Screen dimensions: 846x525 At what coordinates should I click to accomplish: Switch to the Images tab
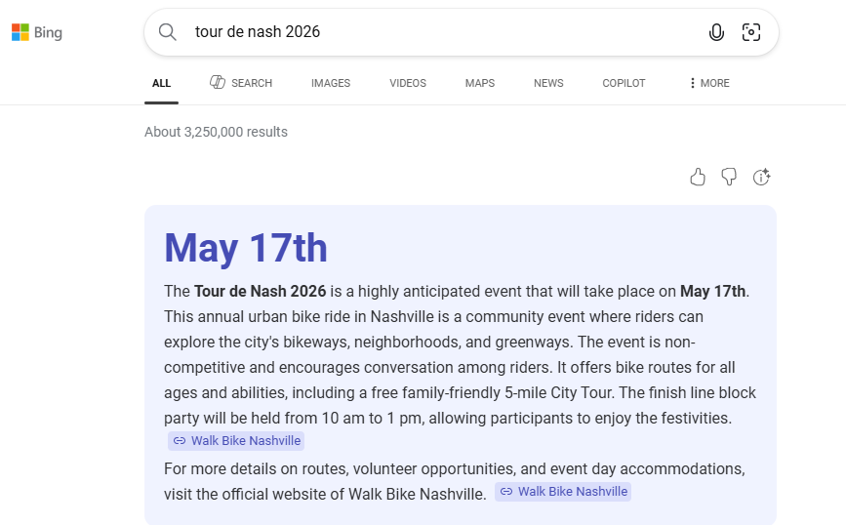pos(331,83)
